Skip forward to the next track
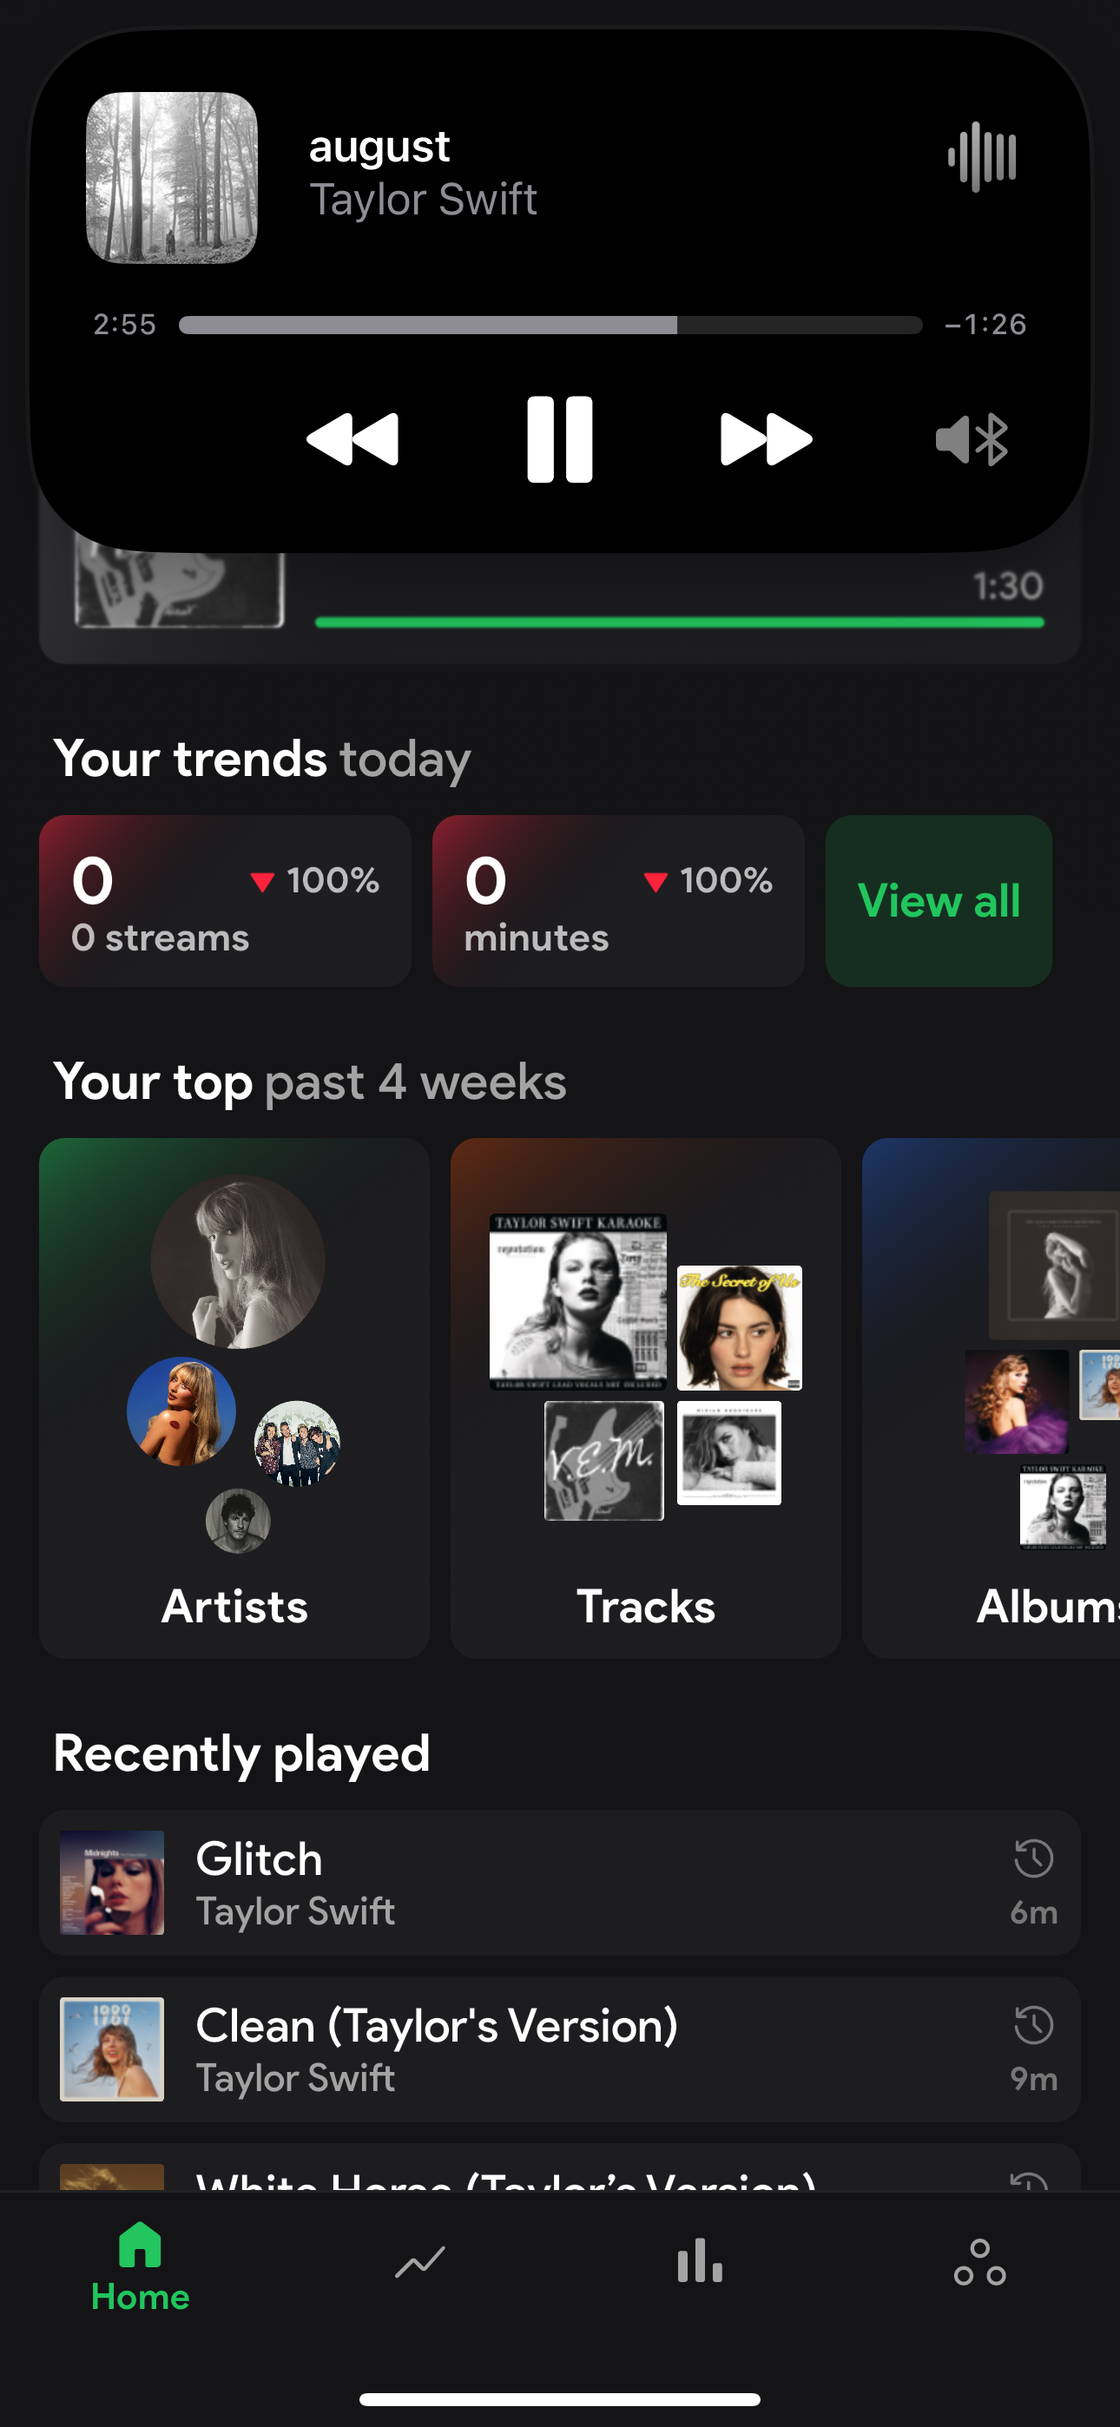The image size is (1120, 2427). pos(766,439)
